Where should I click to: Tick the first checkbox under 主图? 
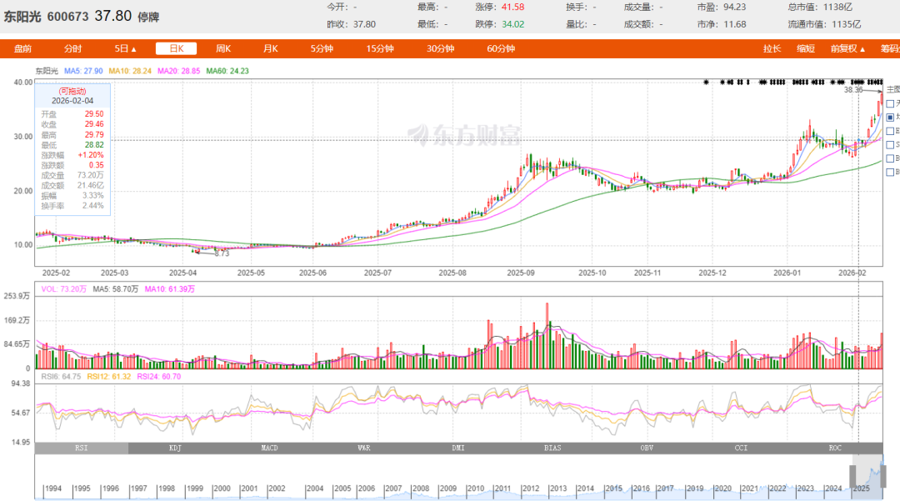point(890,103)
